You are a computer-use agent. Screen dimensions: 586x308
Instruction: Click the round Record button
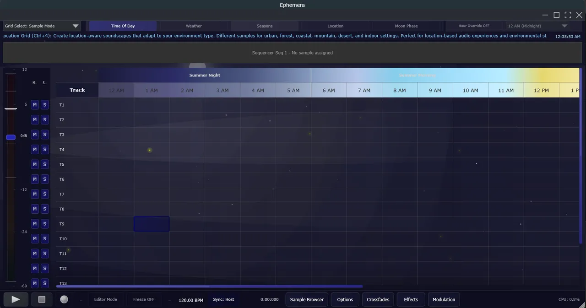(x=64, y=299)
